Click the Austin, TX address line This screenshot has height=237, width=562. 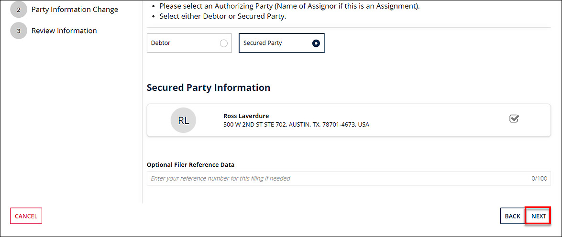pyautogui.click(x=296, y=125)
